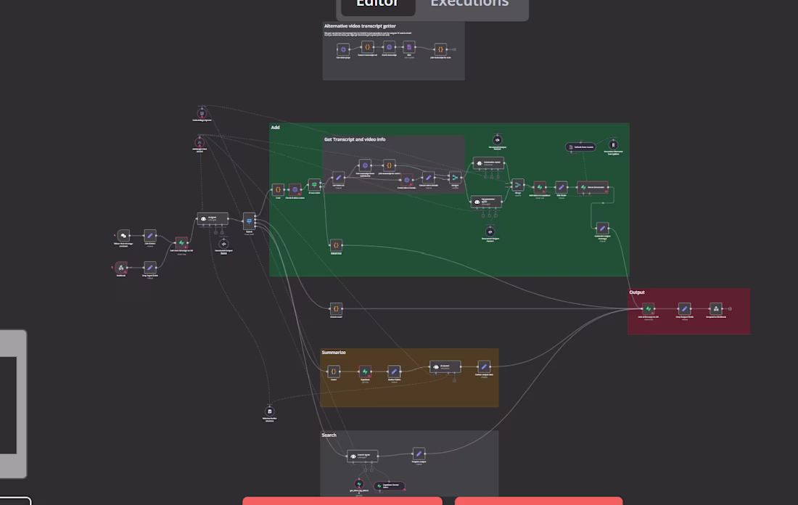Open the Edit Fields node in the Output section

(684, 309)
